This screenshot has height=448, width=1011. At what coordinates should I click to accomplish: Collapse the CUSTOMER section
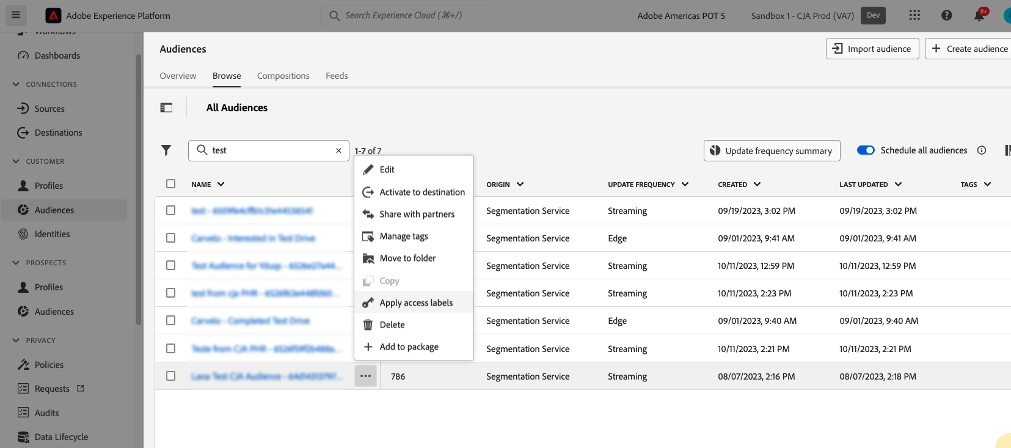(16, 161)
